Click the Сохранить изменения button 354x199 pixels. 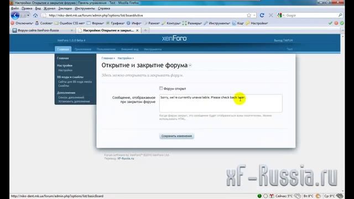[176, 136]
